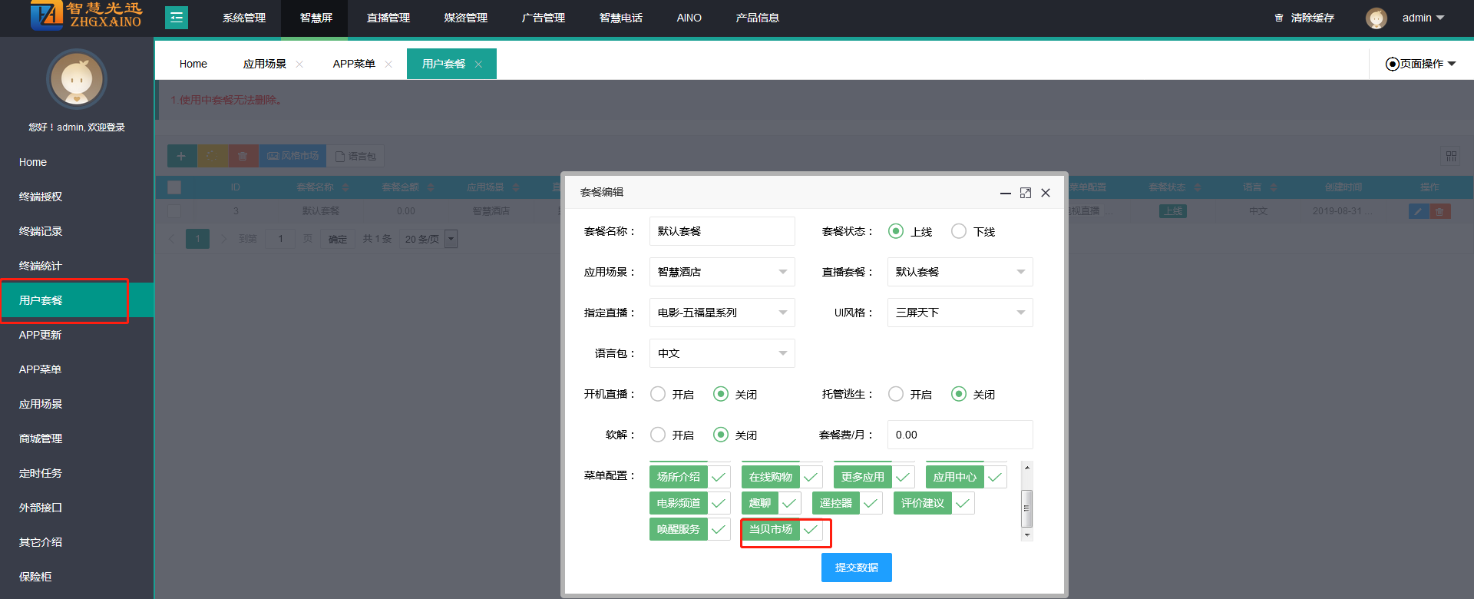Click the column layout grid icon
This screenshot has height=599, width=1474.
tap(1451, 156)
